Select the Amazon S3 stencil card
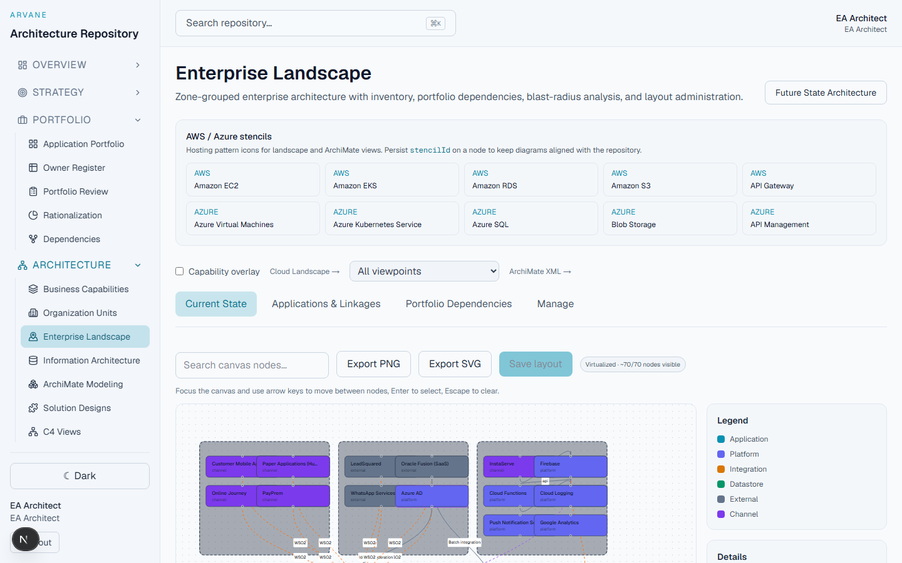The height and width of the screenshot is (563, 902). 670,180
